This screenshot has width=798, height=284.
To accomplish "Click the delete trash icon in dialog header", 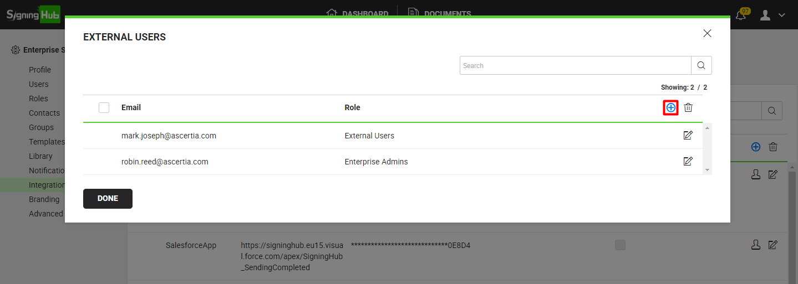I will [x=688, y=107].
